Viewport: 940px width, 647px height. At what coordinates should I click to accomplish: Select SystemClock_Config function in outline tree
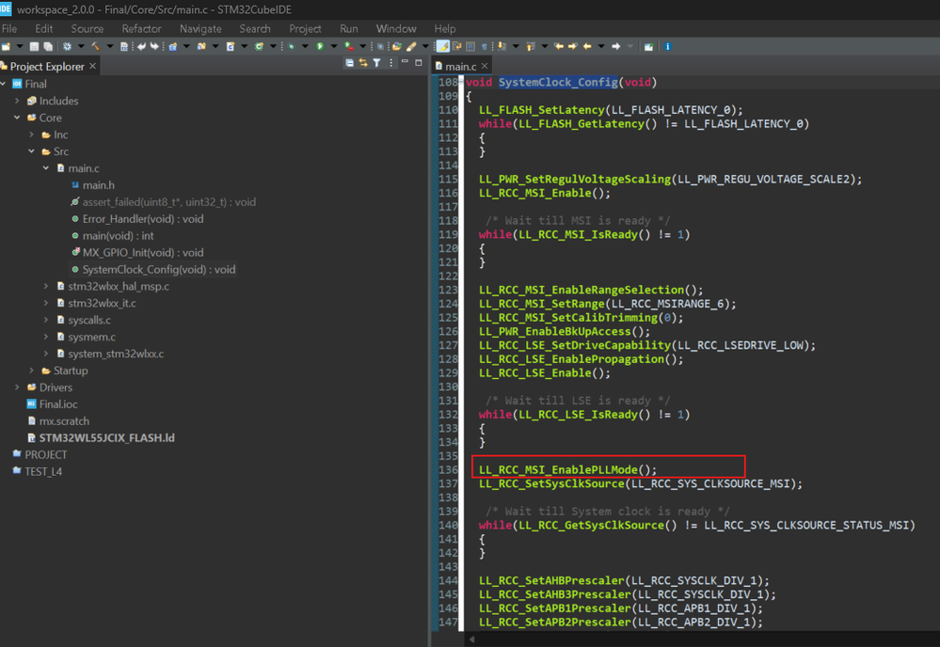(158, 270)
